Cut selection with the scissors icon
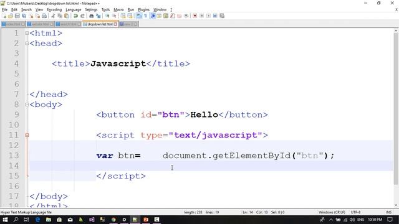Image resolution: width=399 pixels, height=224 pixels. click(x=53, y=16)
